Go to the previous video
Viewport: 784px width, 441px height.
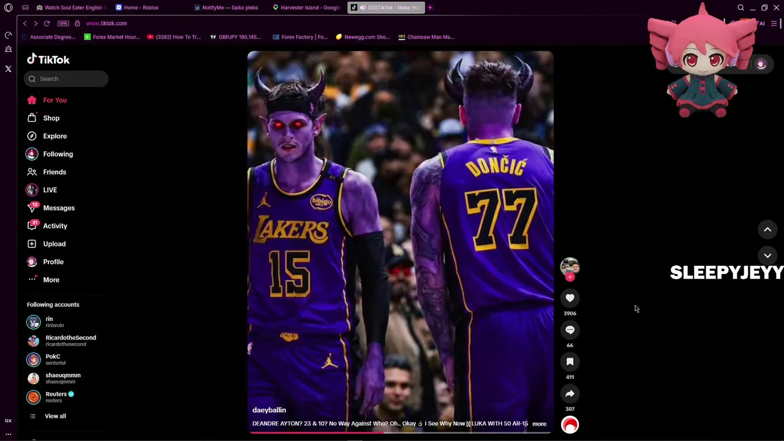(x=767, y=230)
